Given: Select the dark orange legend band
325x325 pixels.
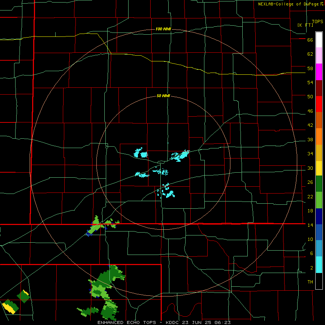Looking at the screenshot, I should tap(319, 120).
